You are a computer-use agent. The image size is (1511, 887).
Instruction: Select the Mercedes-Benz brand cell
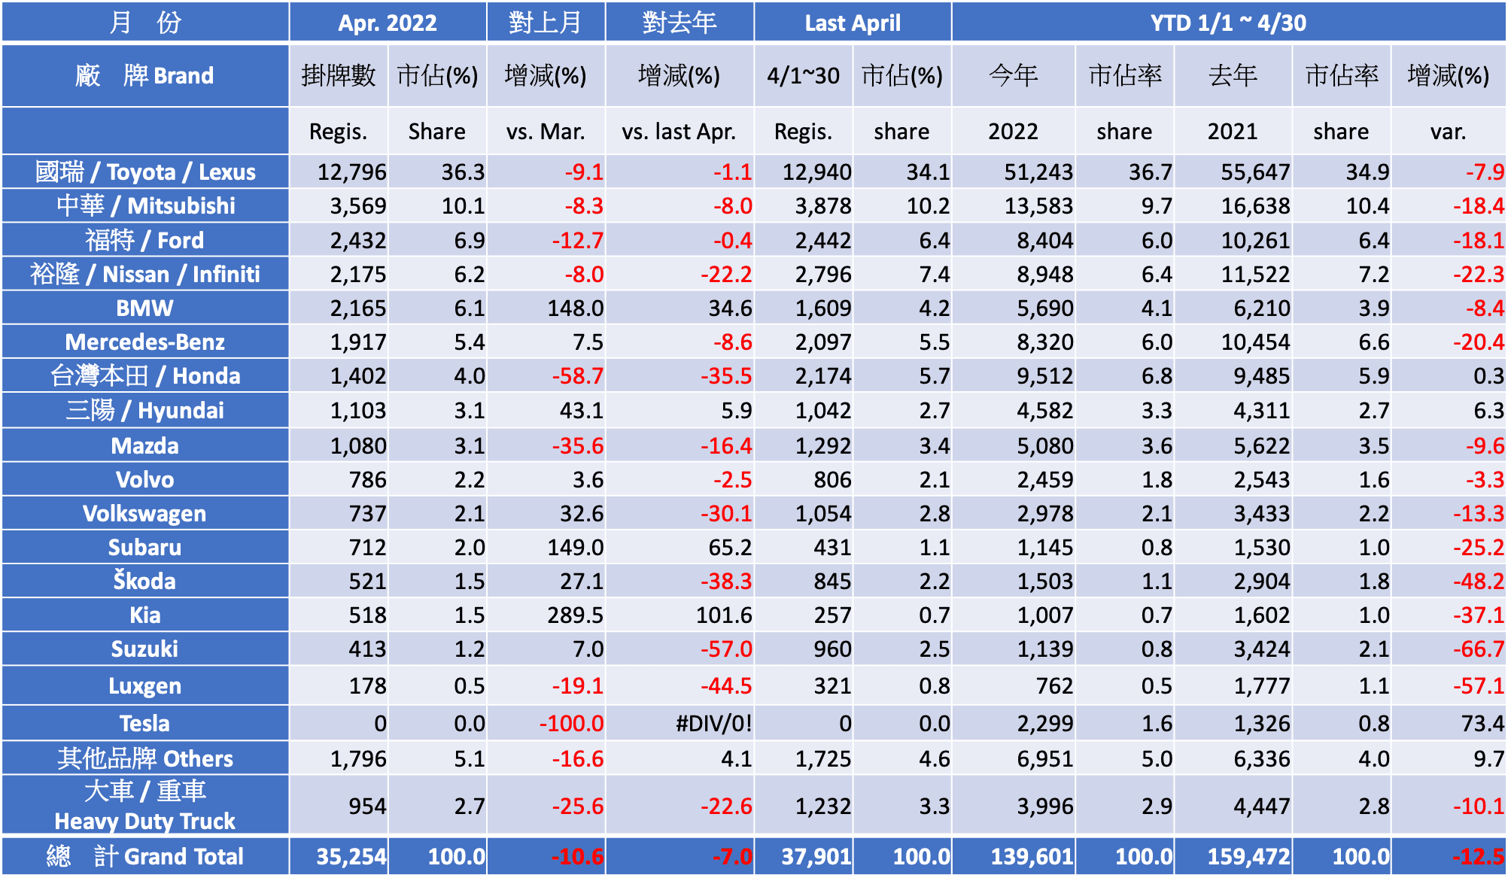point(145,342)
